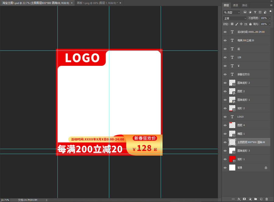Click opacity value 100% field
This screenshot has height=202, width=274.
tap(264, 18)
